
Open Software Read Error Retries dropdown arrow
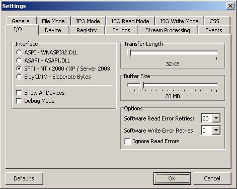point(216,118)
